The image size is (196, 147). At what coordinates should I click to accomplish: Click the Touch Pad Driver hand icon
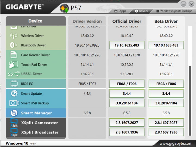pos(13,64)
